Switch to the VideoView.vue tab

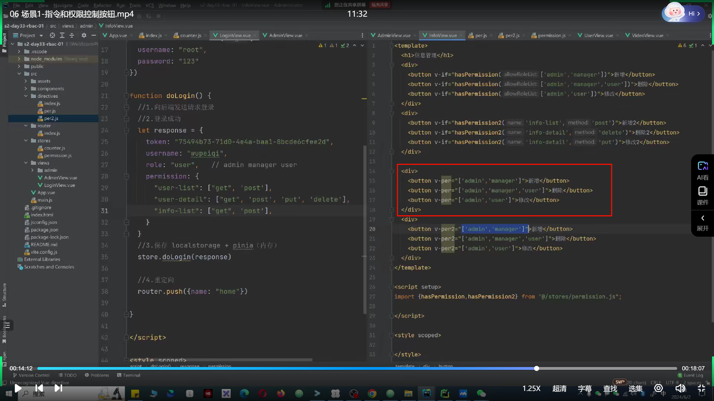[647, 36]
